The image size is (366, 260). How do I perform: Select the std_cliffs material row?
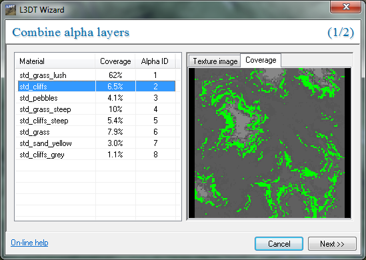pos(97,87)
